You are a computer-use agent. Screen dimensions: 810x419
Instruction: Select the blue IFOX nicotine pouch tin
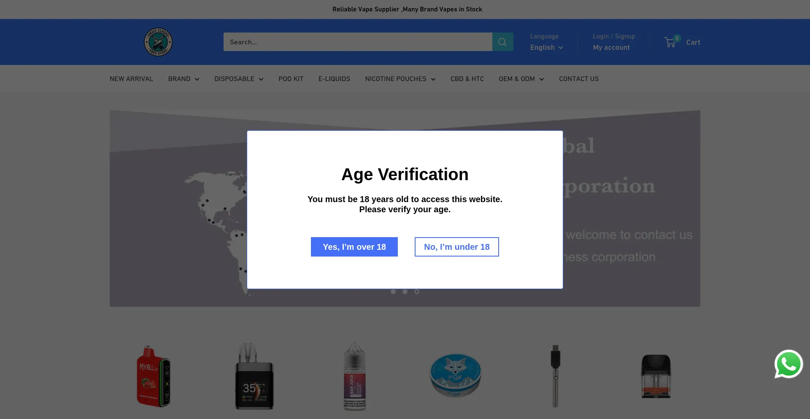pyautogui.click(x=455, y=376)
